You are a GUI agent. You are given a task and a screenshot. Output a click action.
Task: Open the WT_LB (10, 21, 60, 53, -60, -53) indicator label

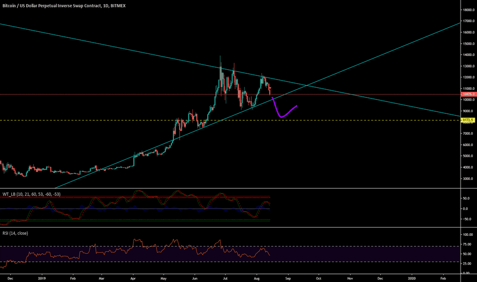click(x=31, y=194)
